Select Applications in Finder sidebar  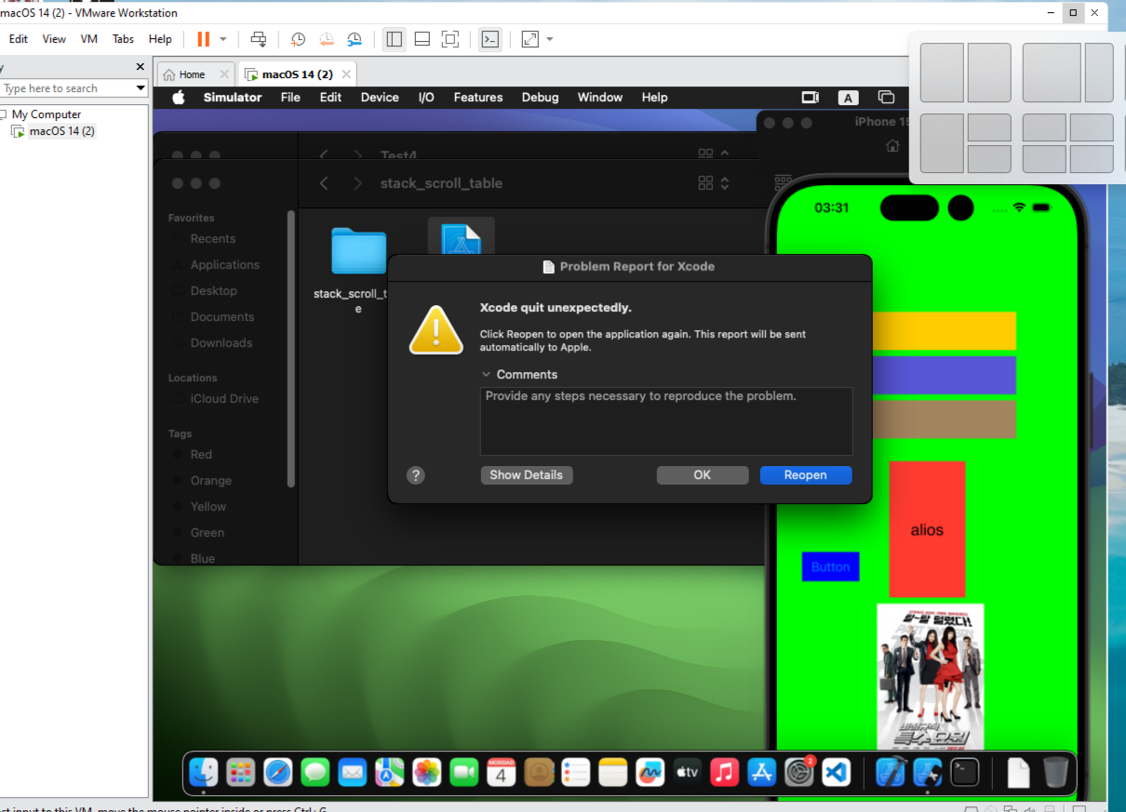225,265
